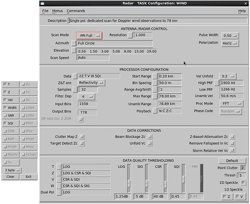
Task: Expand the Pulse Width dropdown
Action: pos(230,36)
